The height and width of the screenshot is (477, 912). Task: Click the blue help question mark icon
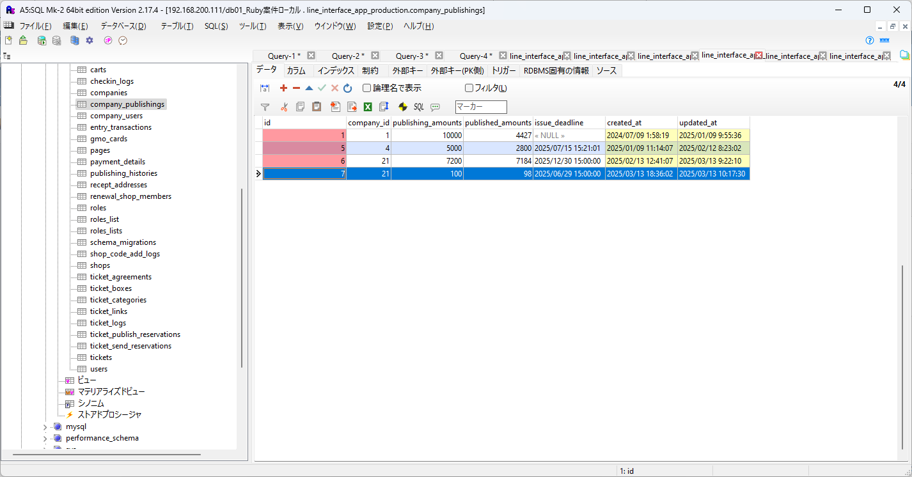point(870,40)
